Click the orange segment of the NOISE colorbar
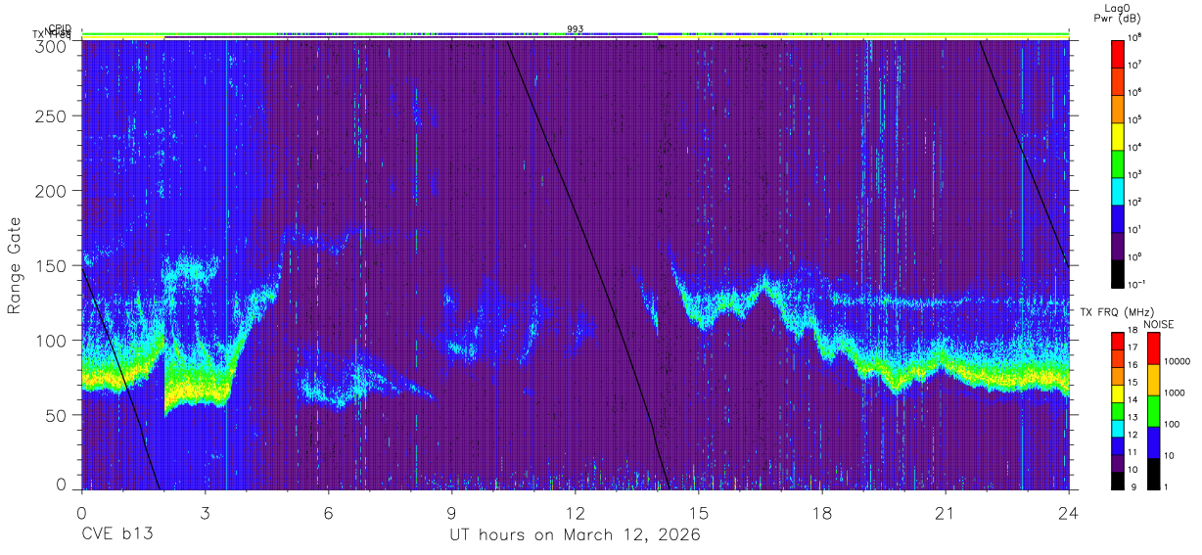The height and width of the screenshot is (555, 1202). pyautogui.click(x=1152, y=379)
